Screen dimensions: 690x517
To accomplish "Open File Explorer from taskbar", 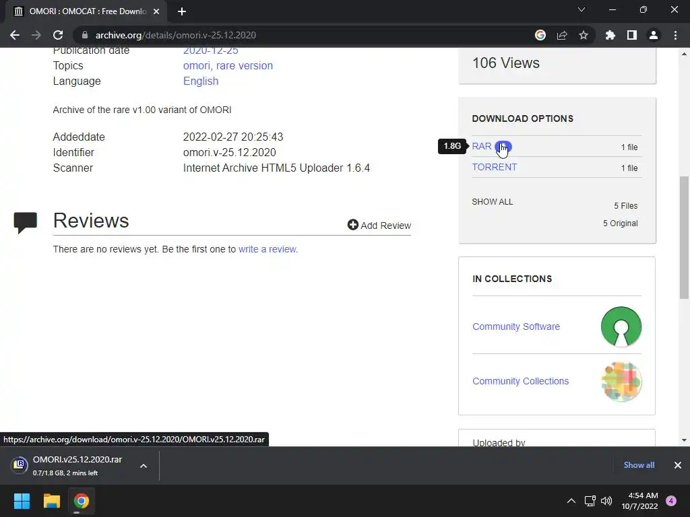I will [51, 501].
